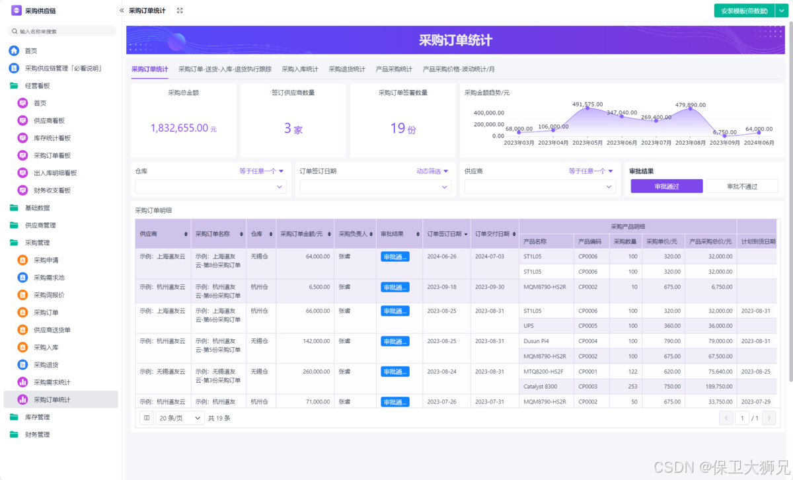Viewport: 793px width, 480px height.
Task: Switch to 采购订单-送货-入库-退货执行跟踪 tab
Action: (x=225, y=69)
